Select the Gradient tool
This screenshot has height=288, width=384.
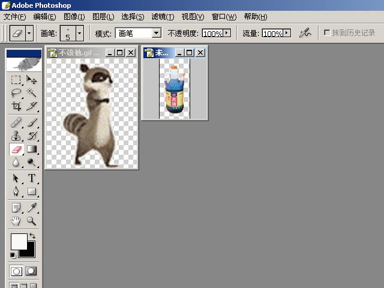(x=31, y=149)
